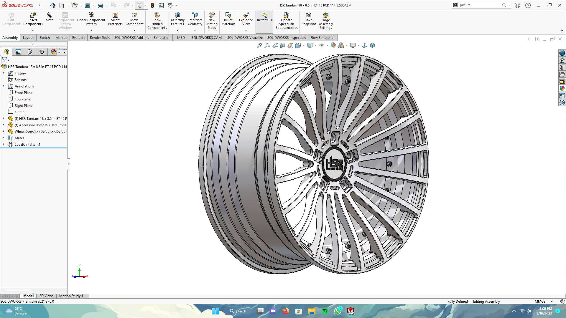The width and height of the screenshot is (566, 318).
Task: Open Large Assembly Settings
Action: pos(326,21)
